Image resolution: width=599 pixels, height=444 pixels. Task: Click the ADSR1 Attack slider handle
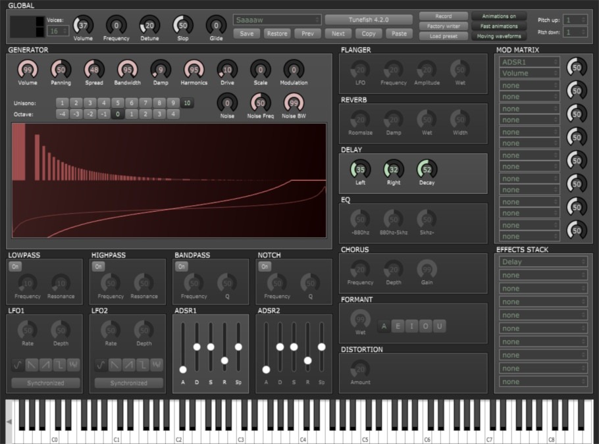pos(183,370)
